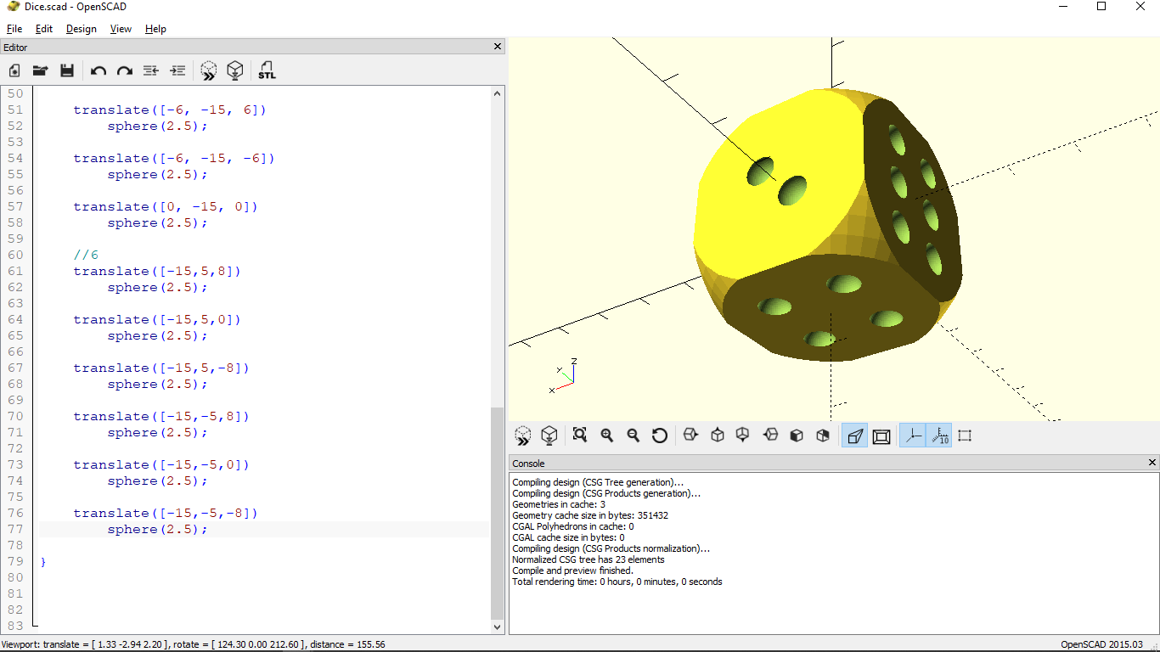Toggle Show Scale Markers
Screen dimensions: 1160x652
939,436
